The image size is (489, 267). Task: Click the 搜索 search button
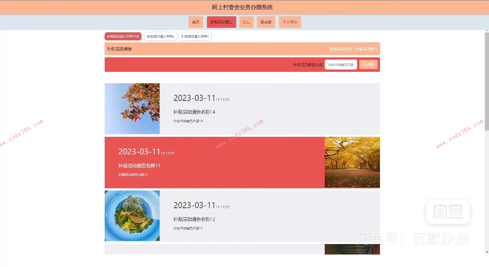(368, 64)
